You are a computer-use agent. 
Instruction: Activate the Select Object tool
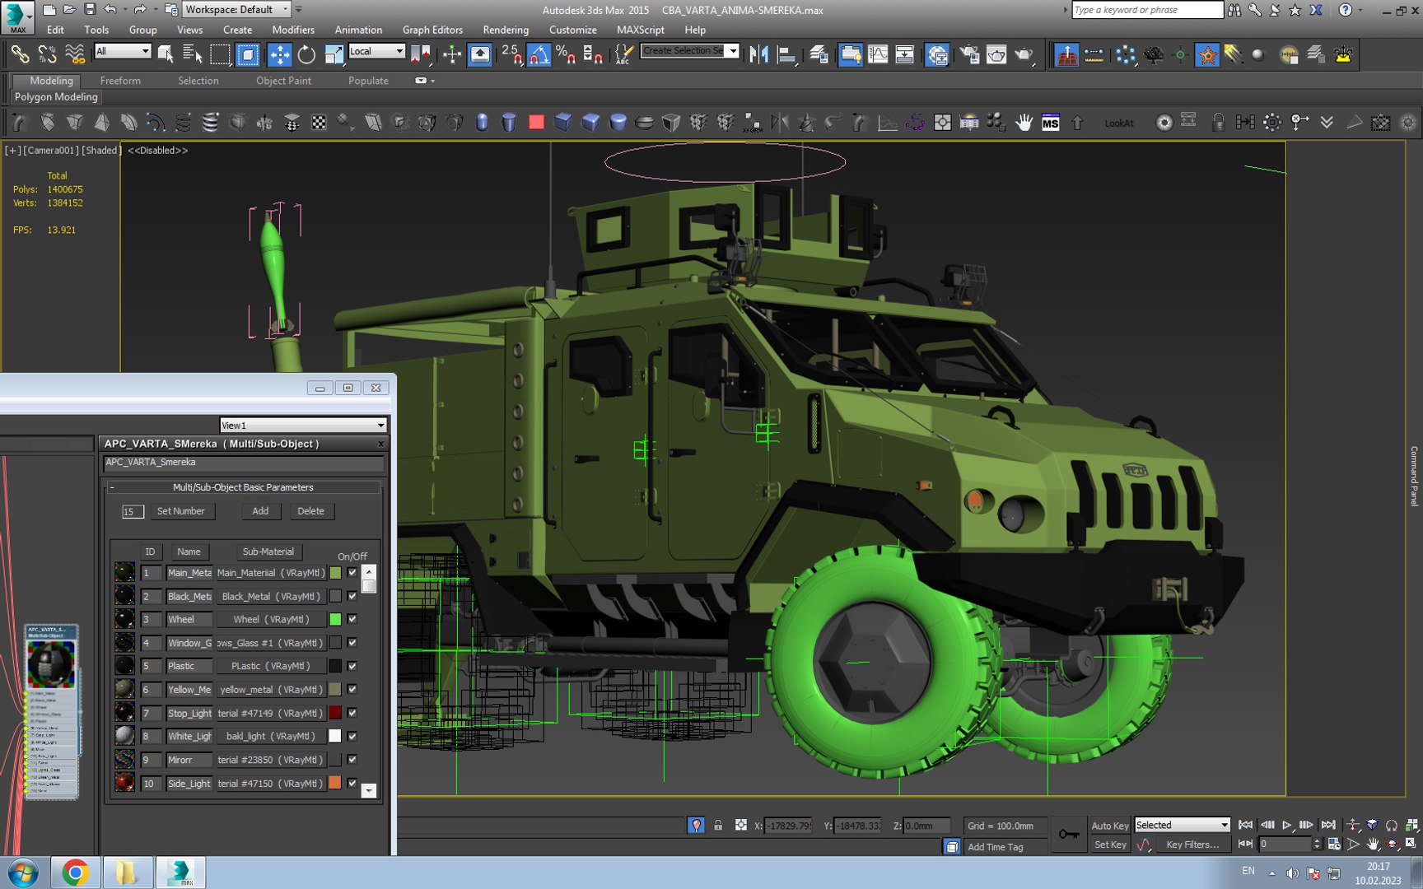[x=166, y=55]
